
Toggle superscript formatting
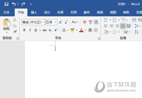coord(56,30)
